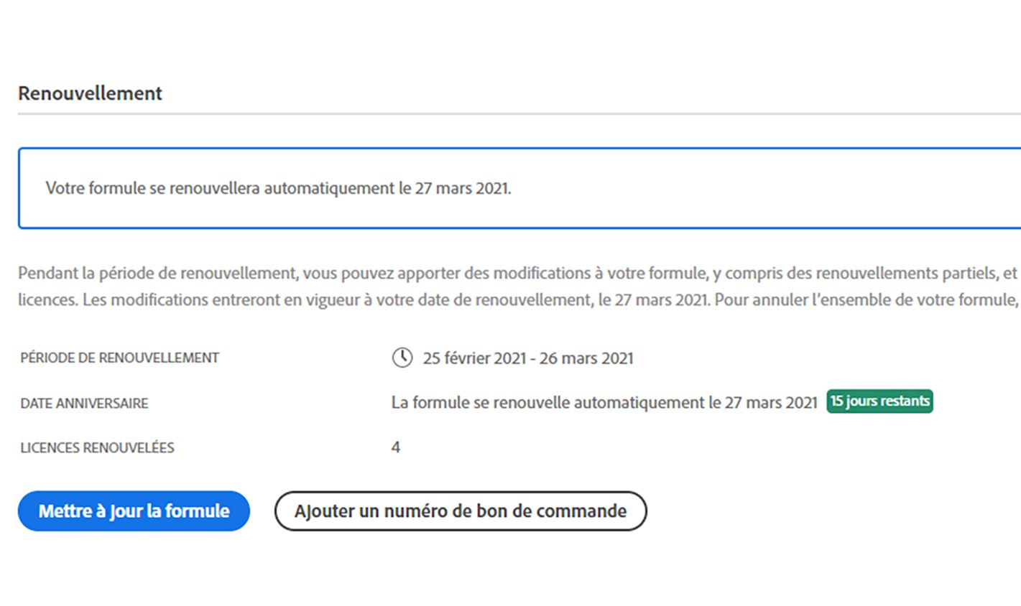The image size is (1021, 606).
Task: Click the renewal explanation paragraph text
Action: 503,286
